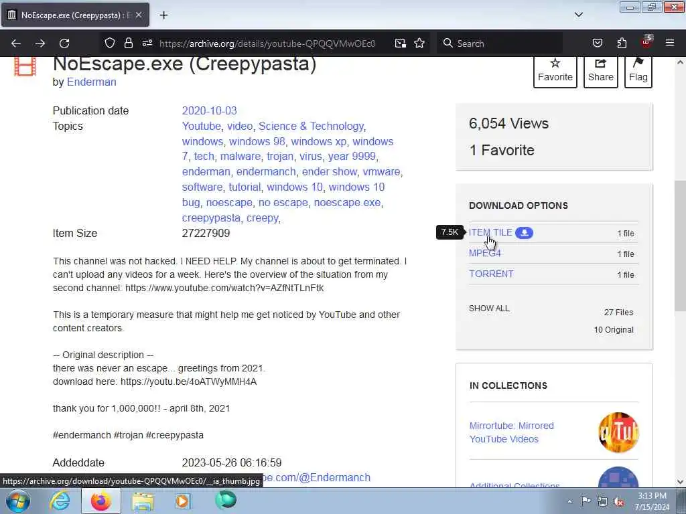Open the windows 98 topic link
686x514 pixels.
257,142
